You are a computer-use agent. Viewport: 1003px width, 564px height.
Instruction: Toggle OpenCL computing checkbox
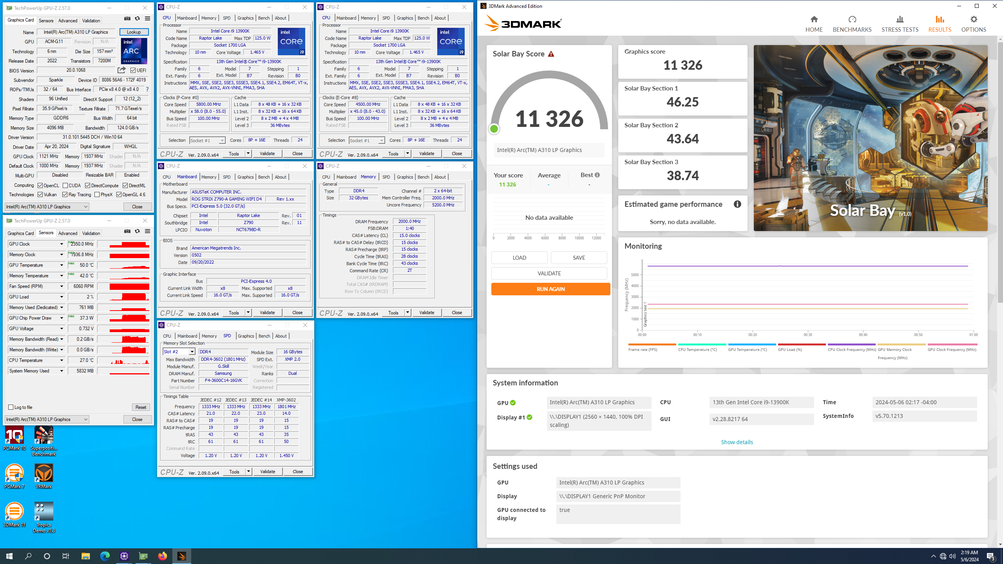point(40,186)
